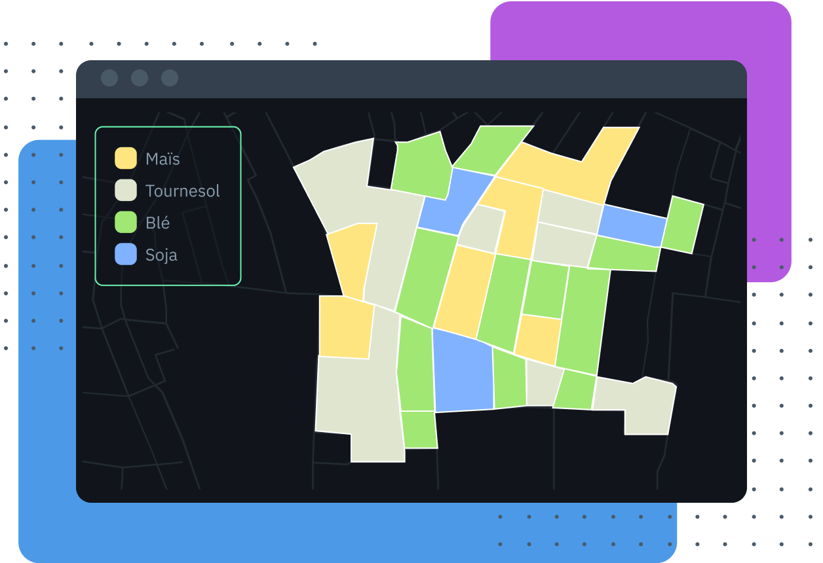Select the Maïs legend label

point(163,159)
